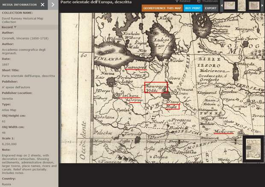Select the type value Atlas Map

pyautogui.click(x=9, y=110)
